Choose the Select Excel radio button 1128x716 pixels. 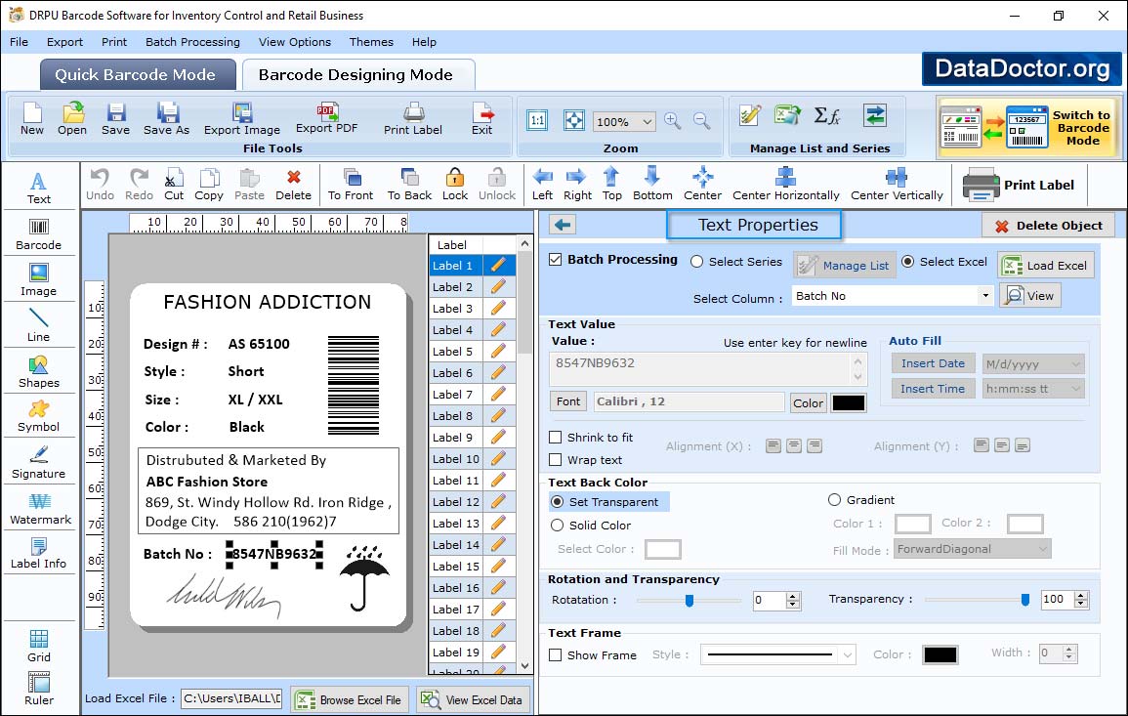point(908,262)
